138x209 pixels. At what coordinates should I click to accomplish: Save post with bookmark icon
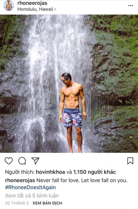130,161
